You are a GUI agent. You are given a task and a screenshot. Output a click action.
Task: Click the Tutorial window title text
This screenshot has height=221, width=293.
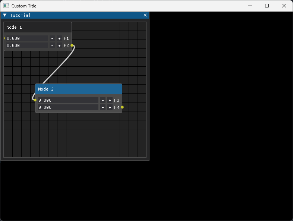[20, 15]
